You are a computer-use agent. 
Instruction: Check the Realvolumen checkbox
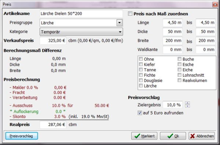[x=179, y=80]
